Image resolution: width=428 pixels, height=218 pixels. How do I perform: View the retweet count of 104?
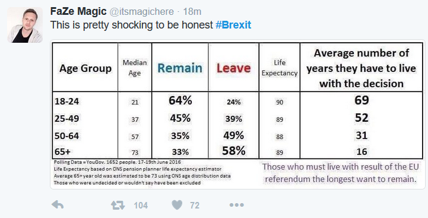(x=141, y=205)
